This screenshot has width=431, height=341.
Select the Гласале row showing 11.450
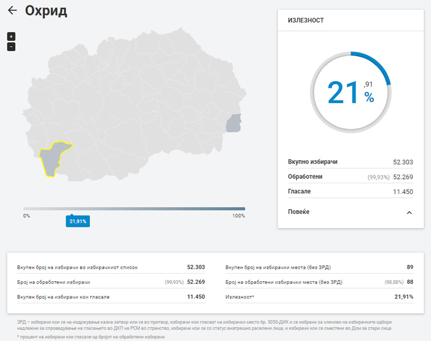pos(350,191)
